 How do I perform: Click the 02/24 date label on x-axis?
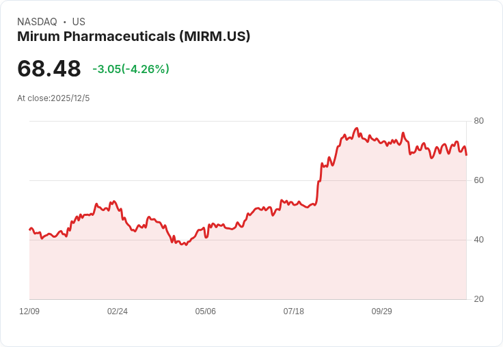[118, 311]
